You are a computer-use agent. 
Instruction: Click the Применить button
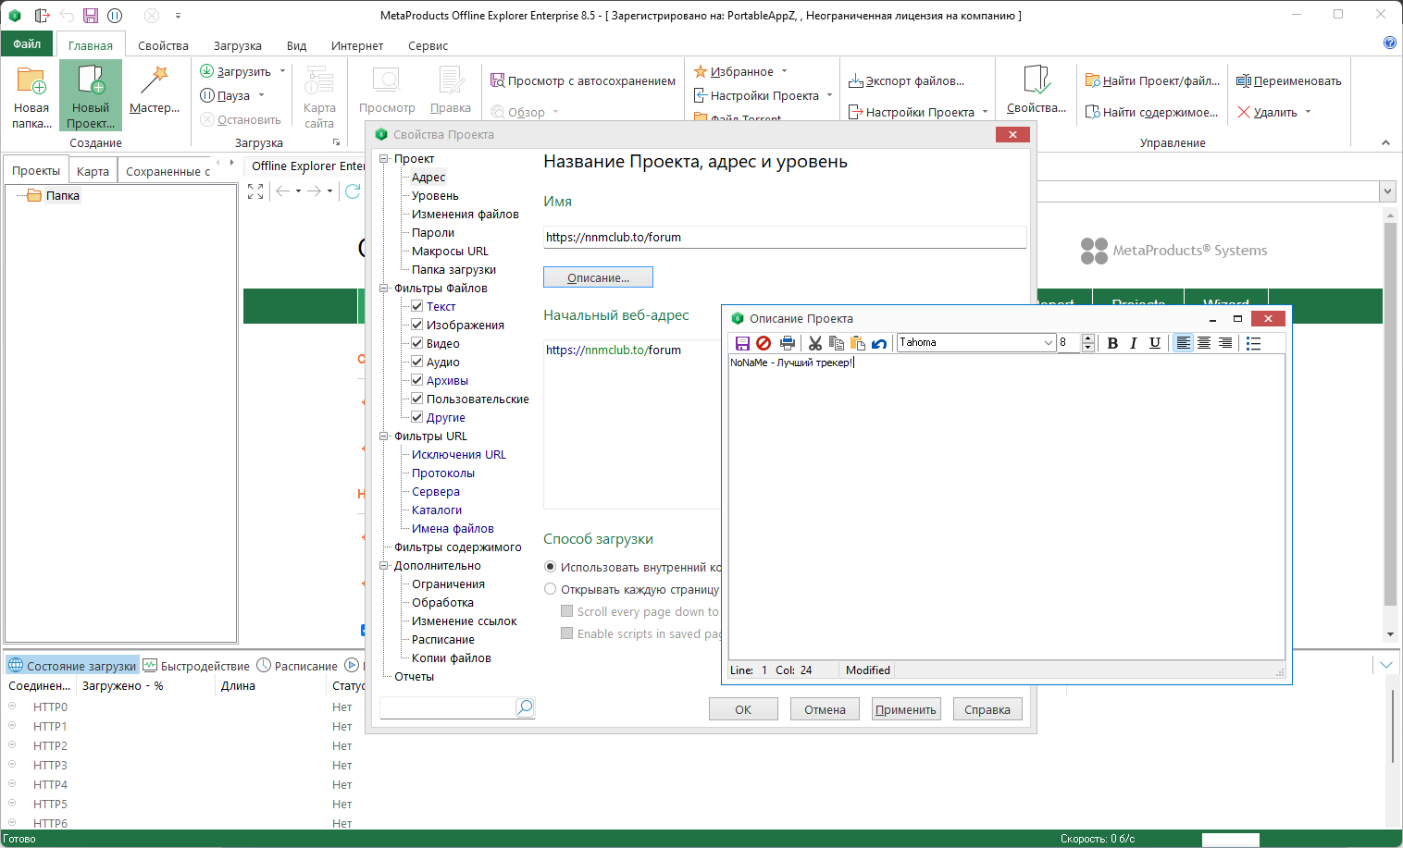pyautogui.click(x=906, y=709)
